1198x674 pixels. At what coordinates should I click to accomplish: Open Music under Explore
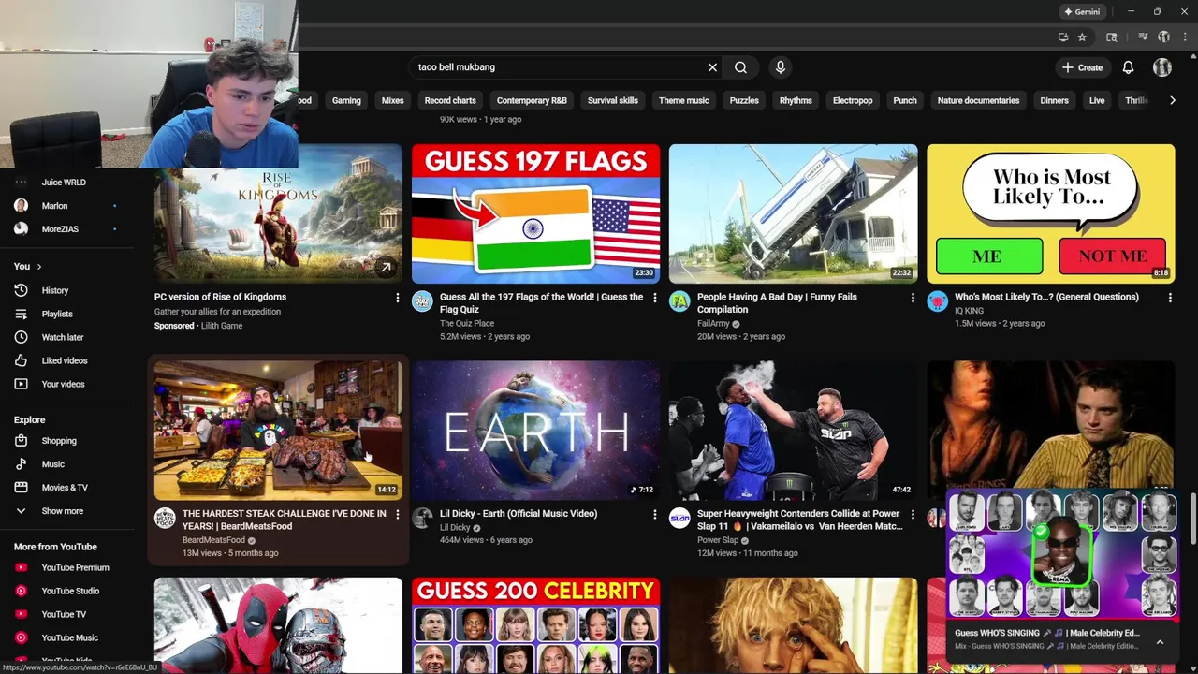[x=52, y=464]
